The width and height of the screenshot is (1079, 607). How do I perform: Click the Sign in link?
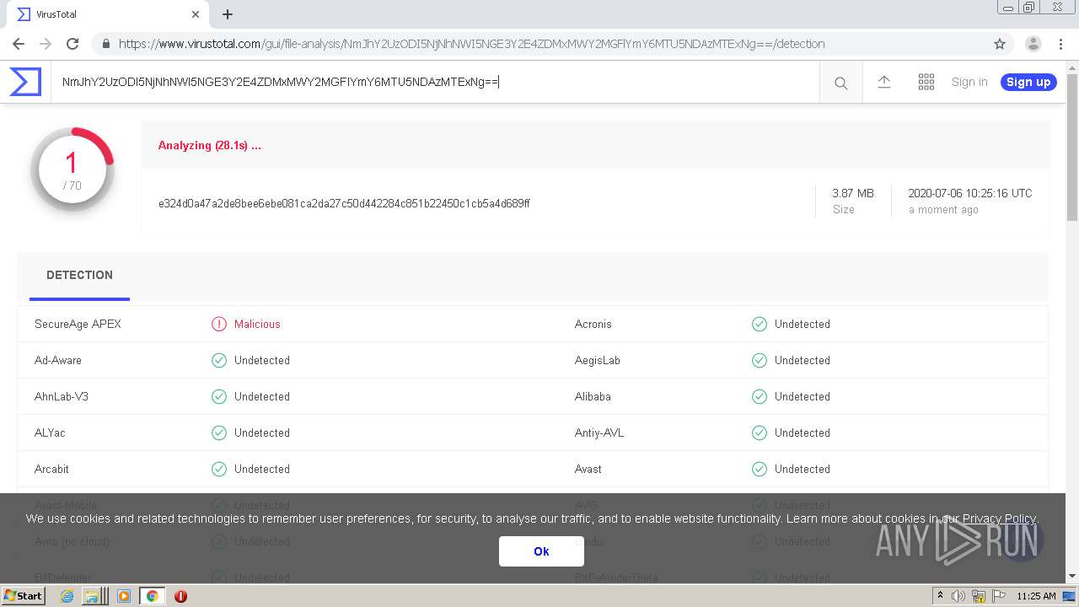click(x=969, y=82)
